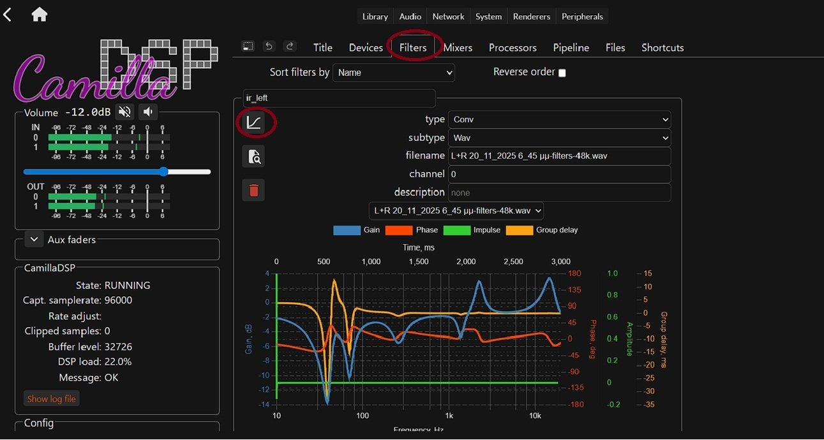Expand the Aux faders section

point(34,240)
